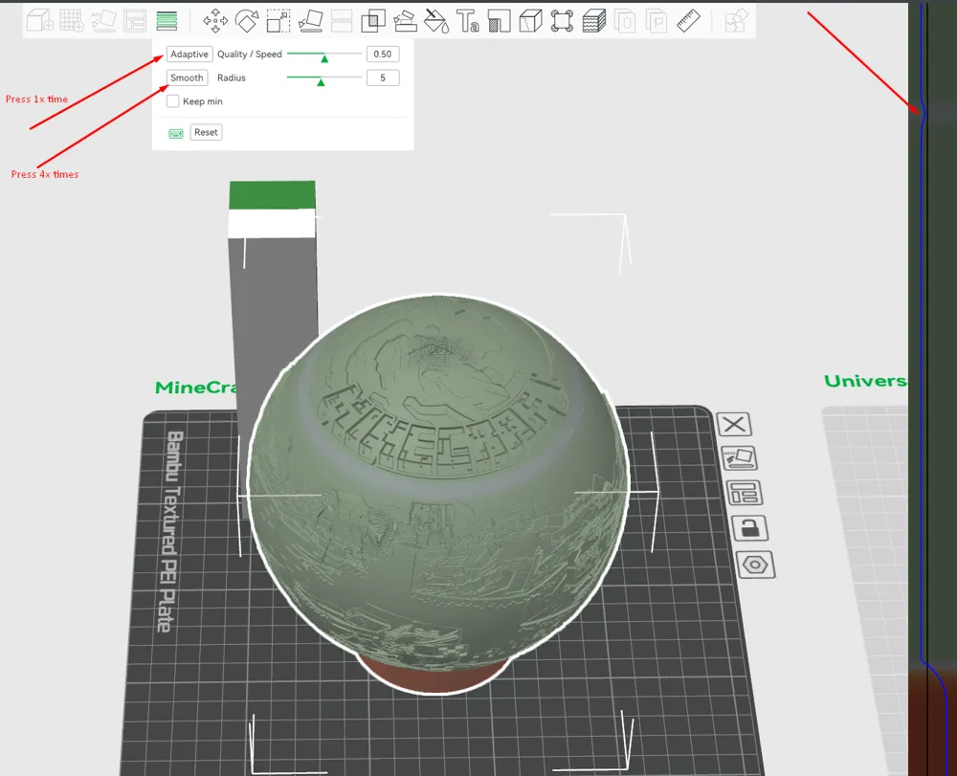
Task: Click the greyed-out Split to parts icon
Action: (x=657, y=22)
